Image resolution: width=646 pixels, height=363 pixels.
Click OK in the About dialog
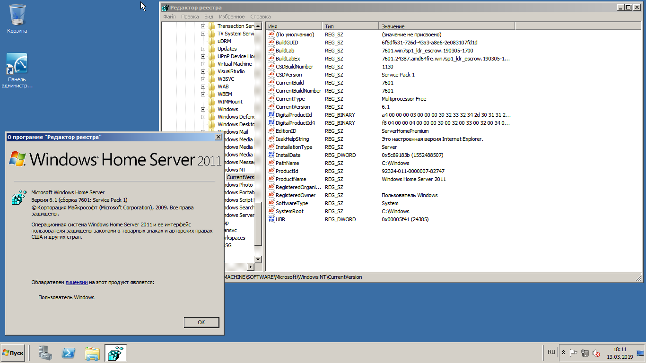[201, 322]
